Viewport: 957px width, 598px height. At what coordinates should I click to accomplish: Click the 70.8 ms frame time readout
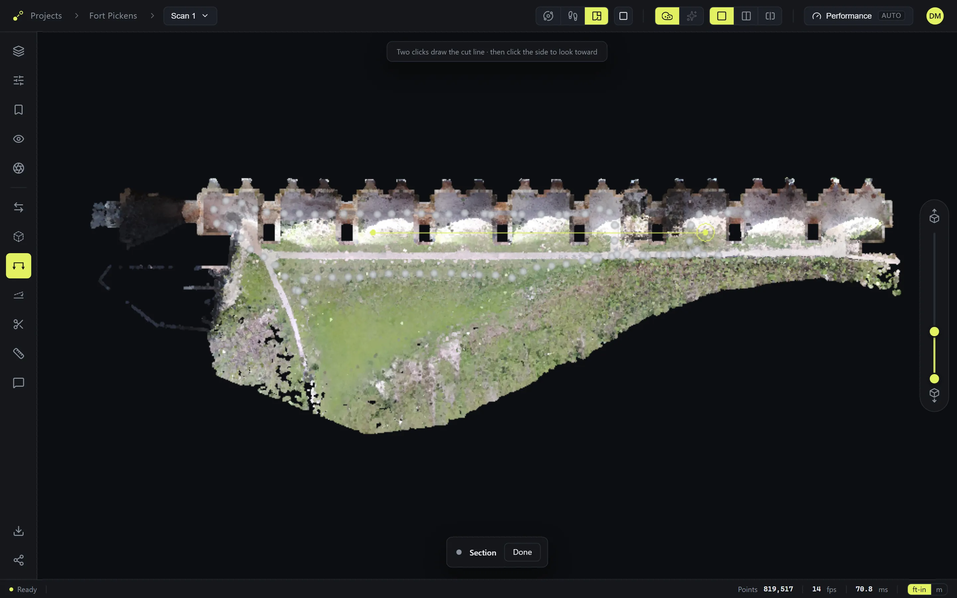(872, 589)
